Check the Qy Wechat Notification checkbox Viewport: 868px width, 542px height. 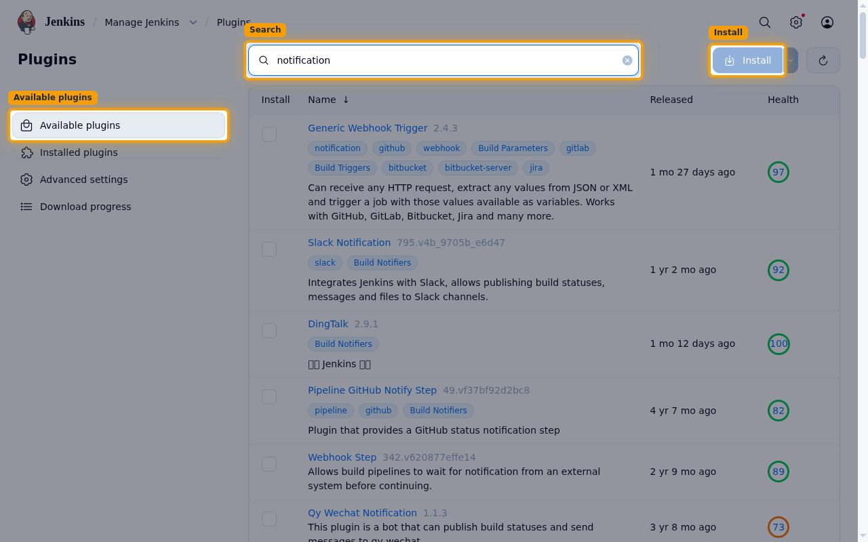tap(269, 520)
